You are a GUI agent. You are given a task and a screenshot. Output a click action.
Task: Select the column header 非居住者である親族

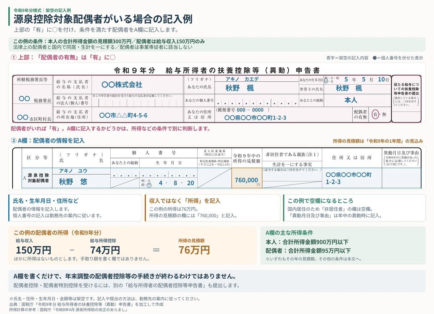point(292,154)
